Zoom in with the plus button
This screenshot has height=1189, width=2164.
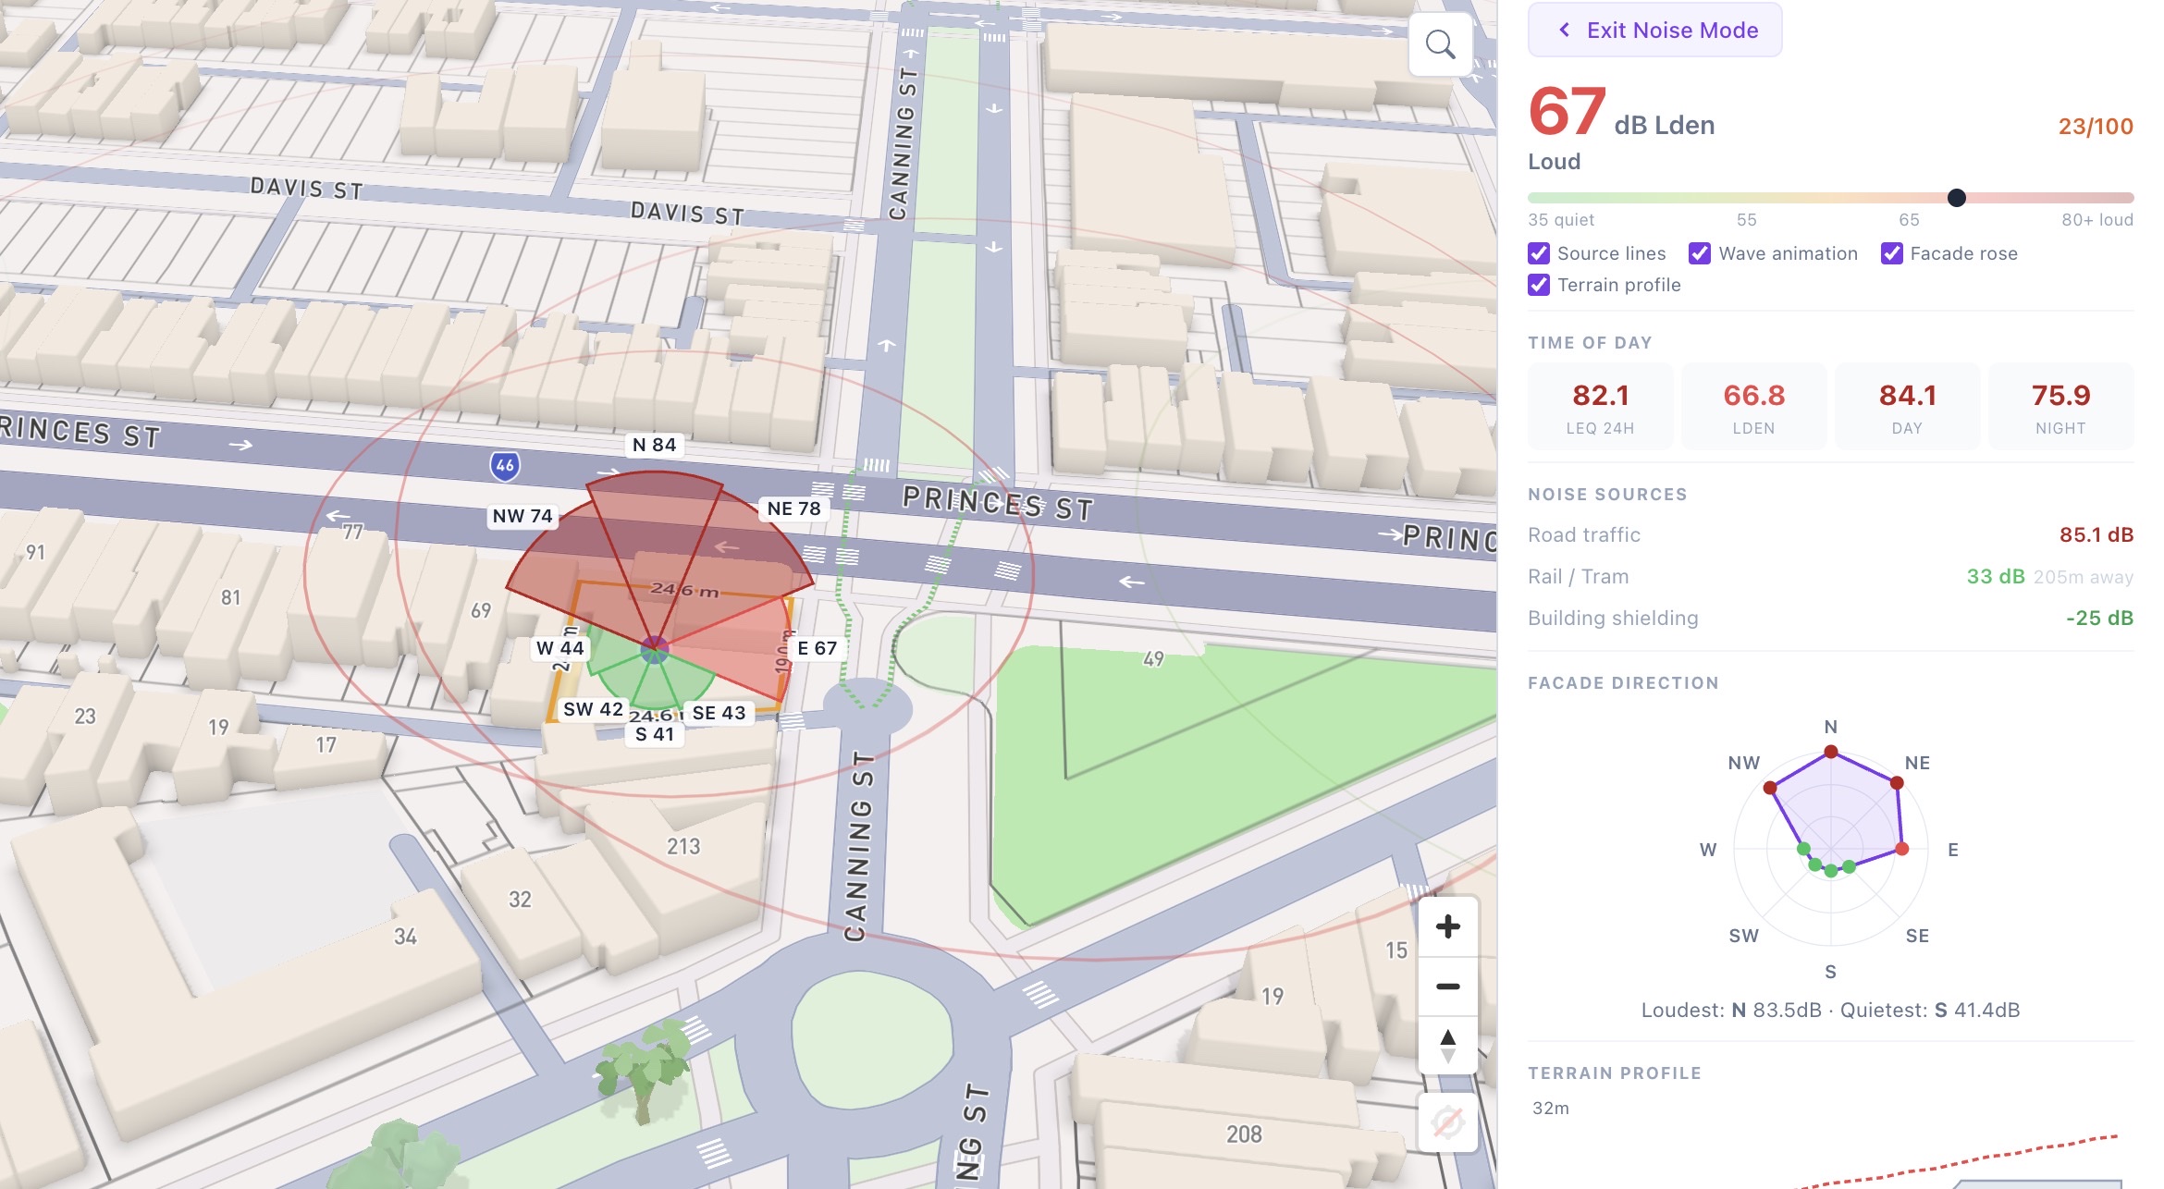click(x=1448, y=926)
